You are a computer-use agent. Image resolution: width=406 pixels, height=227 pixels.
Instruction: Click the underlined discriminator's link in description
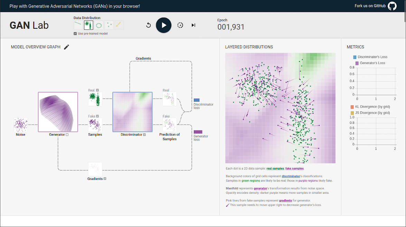(x=291, y=176)
